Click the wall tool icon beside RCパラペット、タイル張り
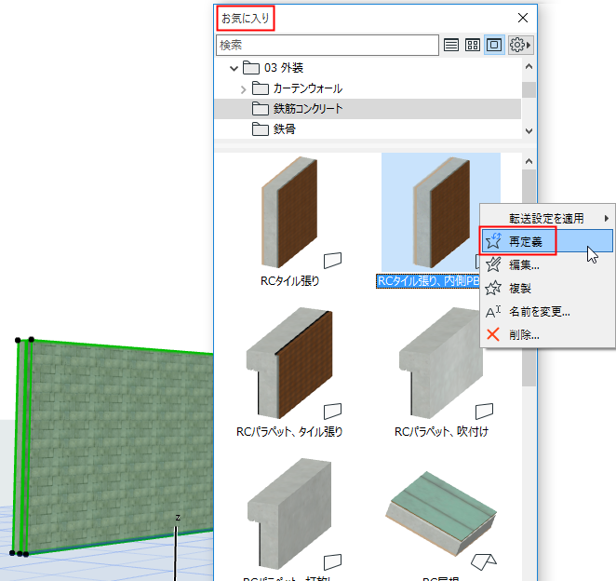 [332, 412]
